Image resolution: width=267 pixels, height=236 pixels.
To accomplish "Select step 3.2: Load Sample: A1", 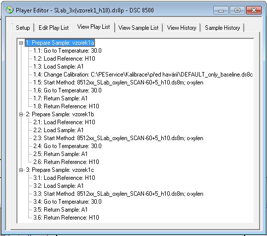I will click(58, 186).
